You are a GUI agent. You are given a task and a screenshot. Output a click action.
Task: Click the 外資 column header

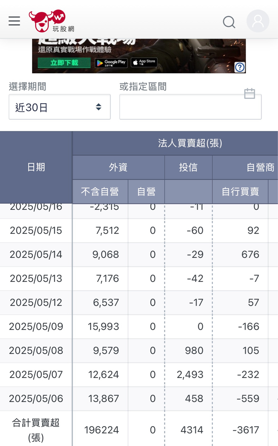(118, 168)
